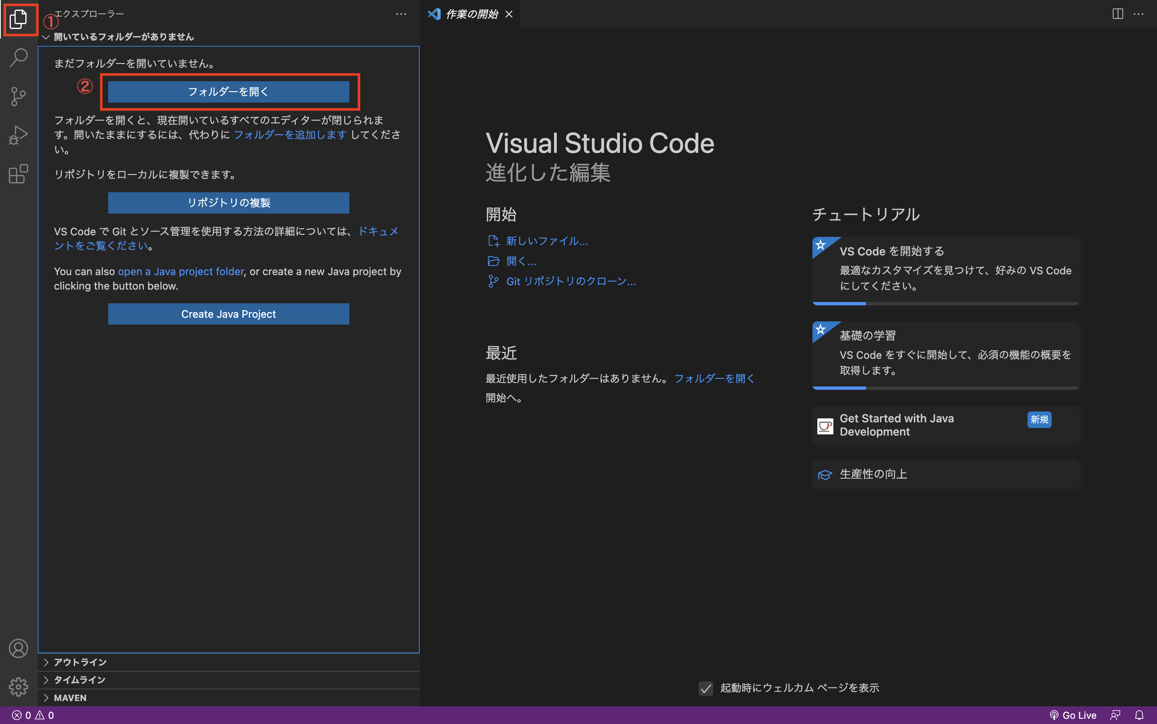Image resolution: width=1157 pixels, height=724 pixels.
Task: Toggle 起動時にウェルカム ページを表示 checkbox
Action: pos(705,688)
